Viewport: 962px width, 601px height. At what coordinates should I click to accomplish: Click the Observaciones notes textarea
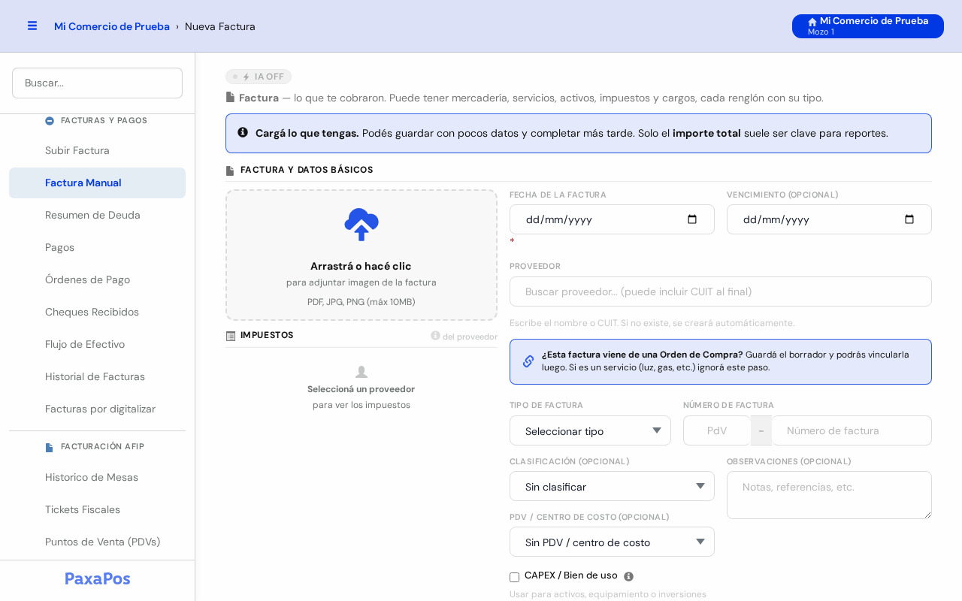(829, 495)
